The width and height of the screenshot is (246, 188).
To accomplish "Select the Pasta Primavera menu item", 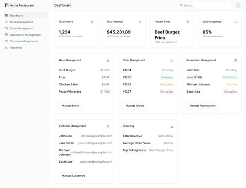I will [84, 92].
